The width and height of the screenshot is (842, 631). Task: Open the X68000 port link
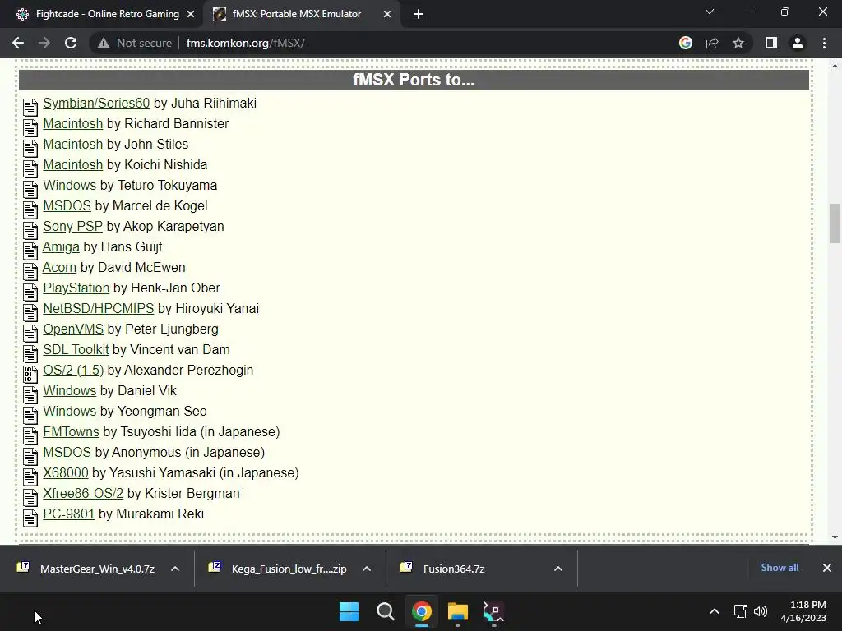[x=66, y=472]
